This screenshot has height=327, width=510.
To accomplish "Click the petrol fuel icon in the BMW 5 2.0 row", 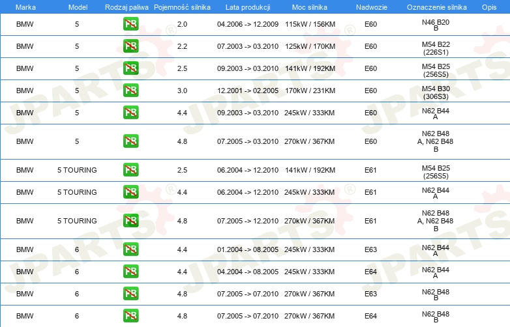I will 130,24.
